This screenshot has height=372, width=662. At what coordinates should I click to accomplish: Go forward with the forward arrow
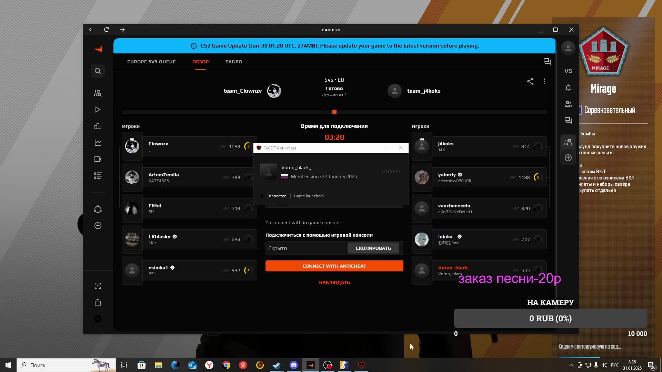(122, 30)
